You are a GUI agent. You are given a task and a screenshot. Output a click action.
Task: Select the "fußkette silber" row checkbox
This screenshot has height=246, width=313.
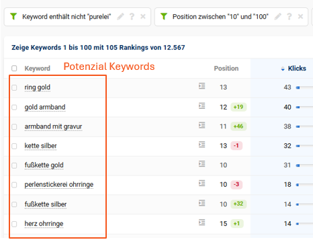click(14, 204)
